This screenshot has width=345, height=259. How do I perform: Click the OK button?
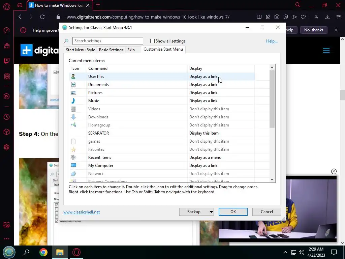(233, 212)
